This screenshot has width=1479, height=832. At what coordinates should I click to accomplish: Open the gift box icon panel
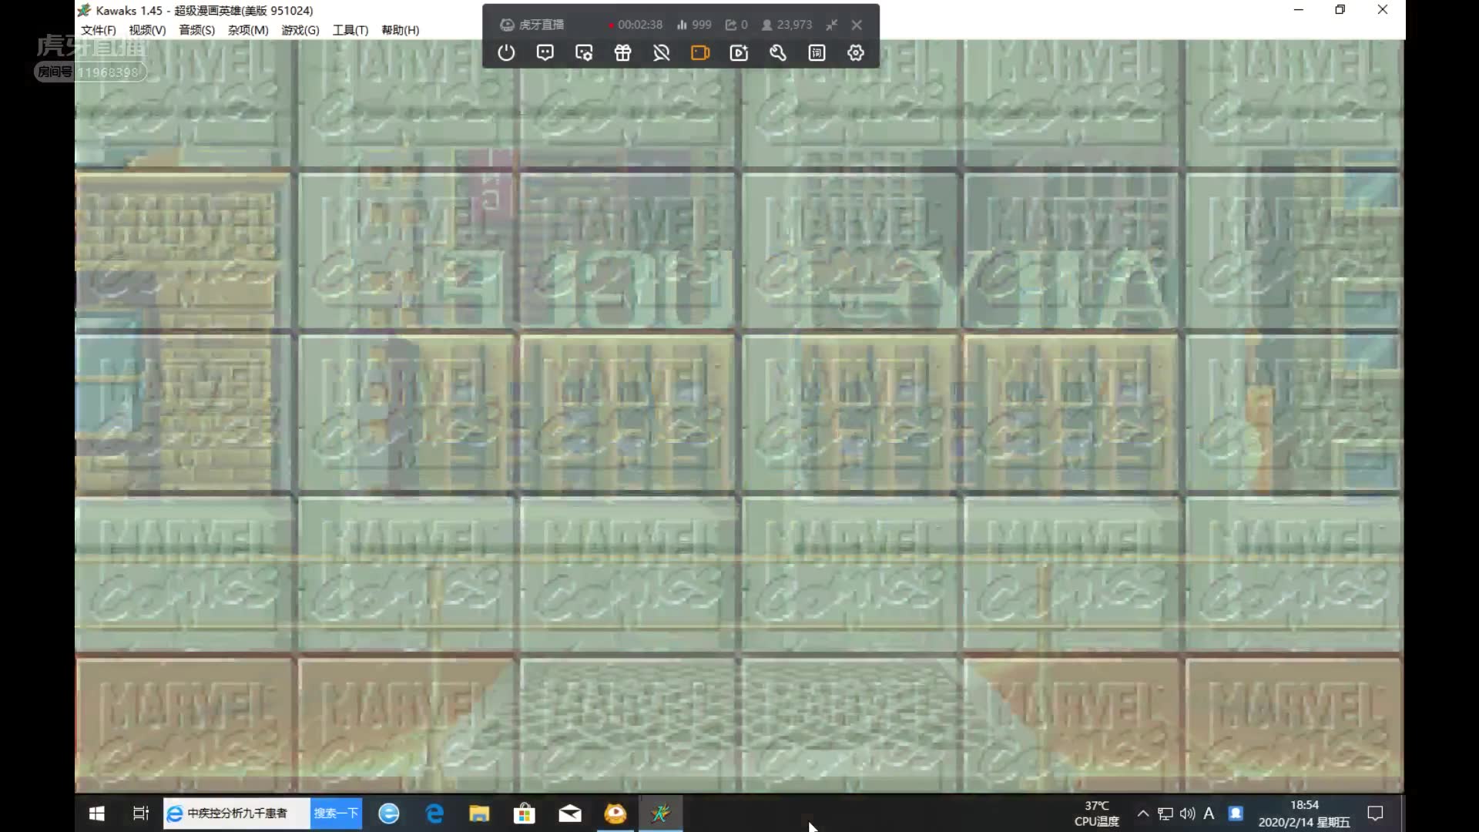[x=622, y=53]
